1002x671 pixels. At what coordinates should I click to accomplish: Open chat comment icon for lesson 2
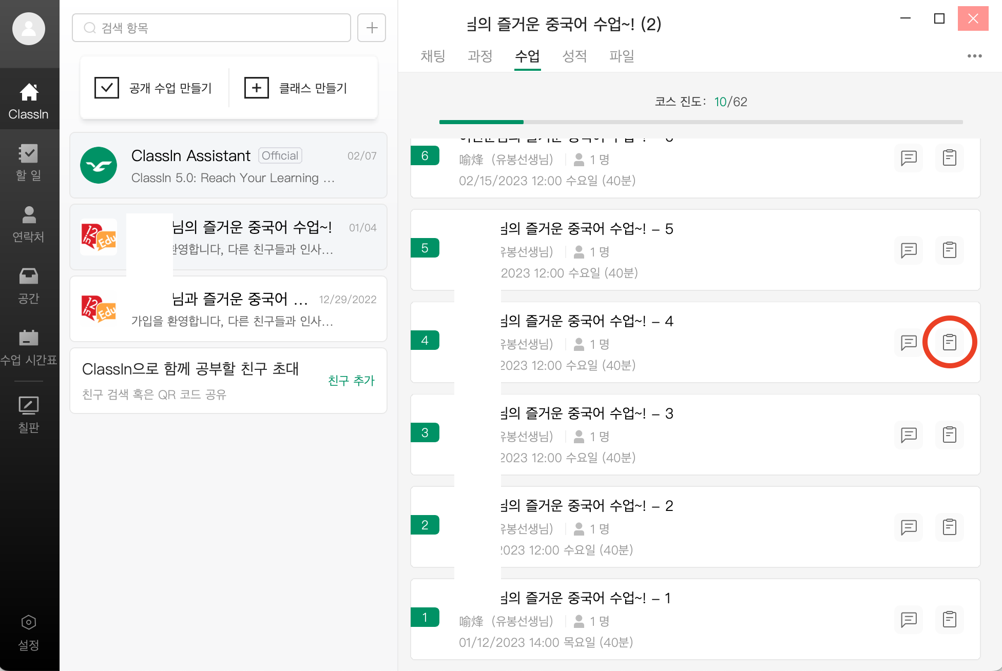tap(909, 527)
